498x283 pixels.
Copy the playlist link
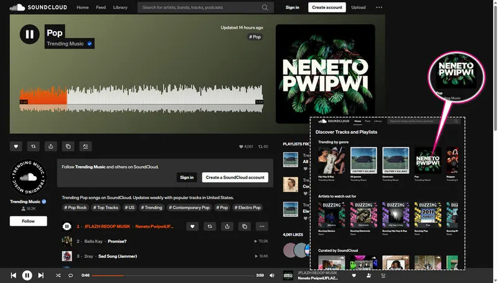(68, 146)
